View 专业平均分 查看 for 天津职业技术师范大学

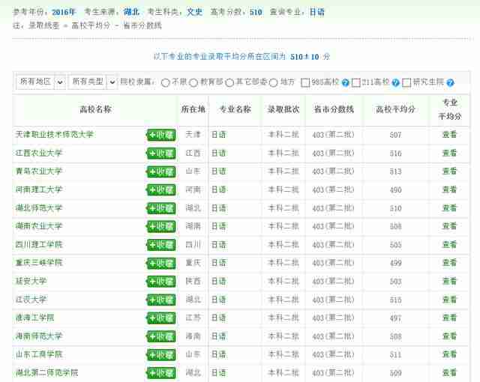449,135
